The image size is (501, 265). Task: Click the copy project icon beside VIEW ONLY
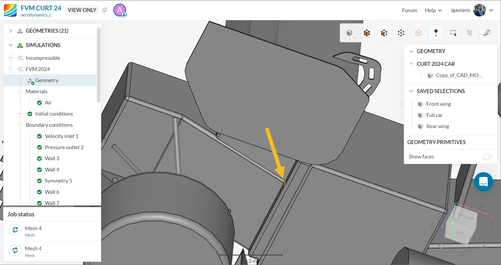105,10
